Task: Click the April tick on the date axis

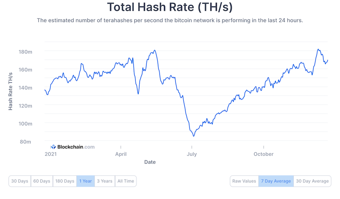Action: tap(121, 154)
